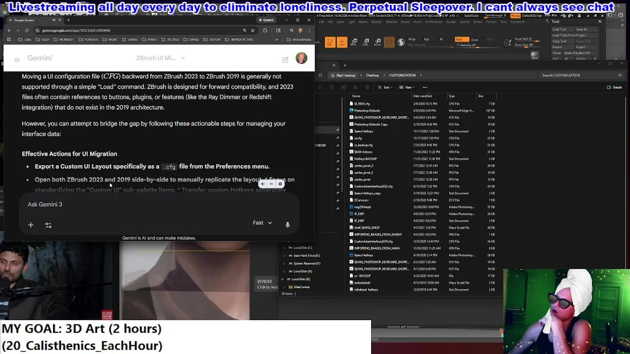
Task: Select the ZBrush Draw mode button
Action: pos(342,42)
